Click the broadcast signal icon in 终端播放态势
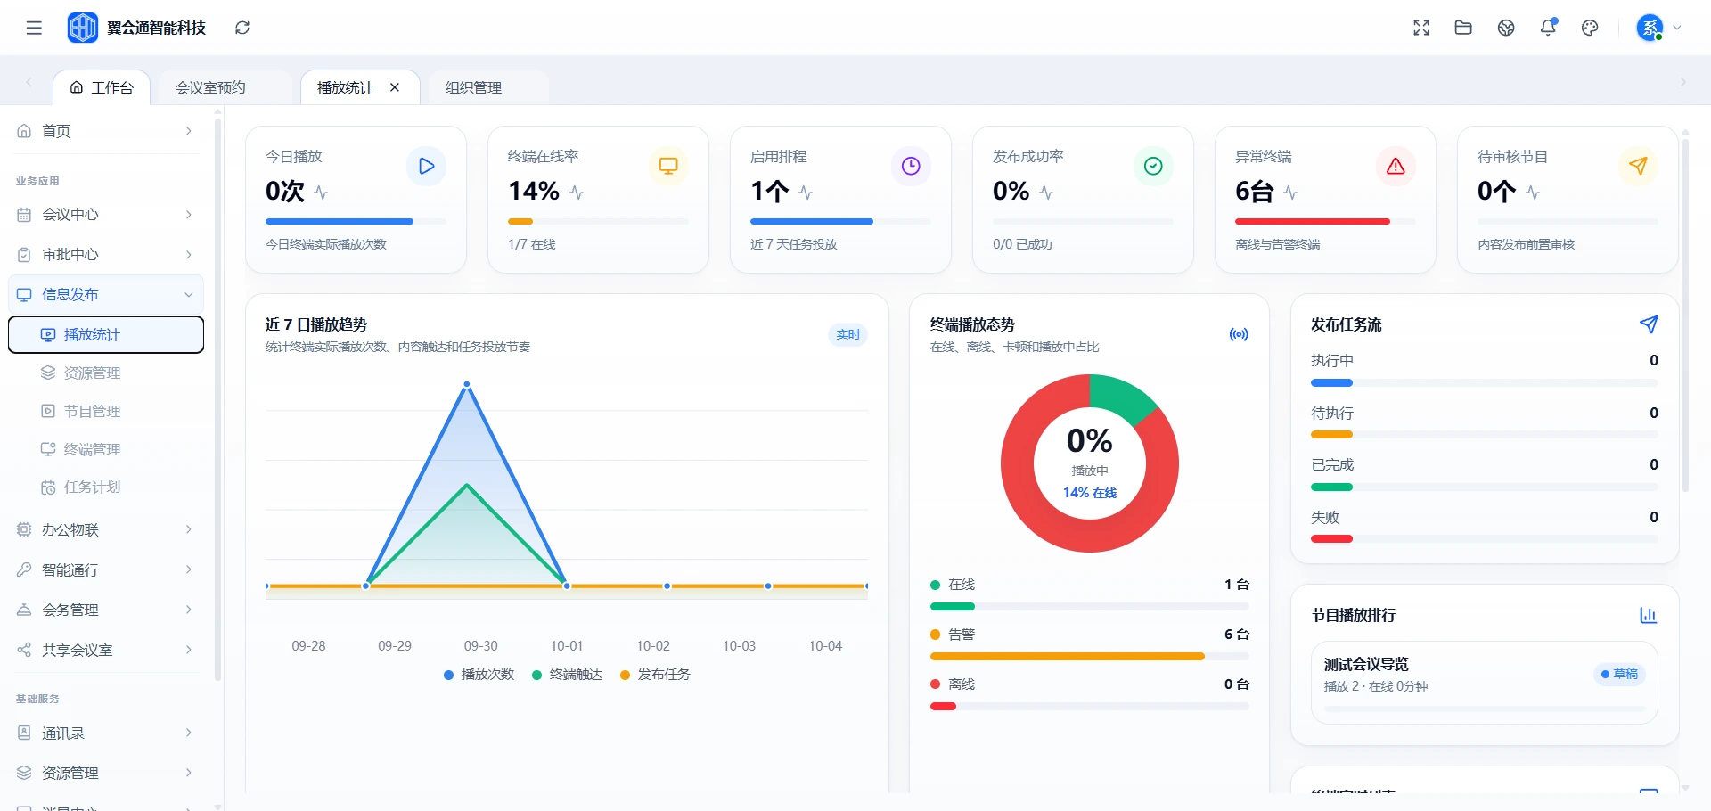Screen dimensions: 1711x811 tap(1239, 334)
